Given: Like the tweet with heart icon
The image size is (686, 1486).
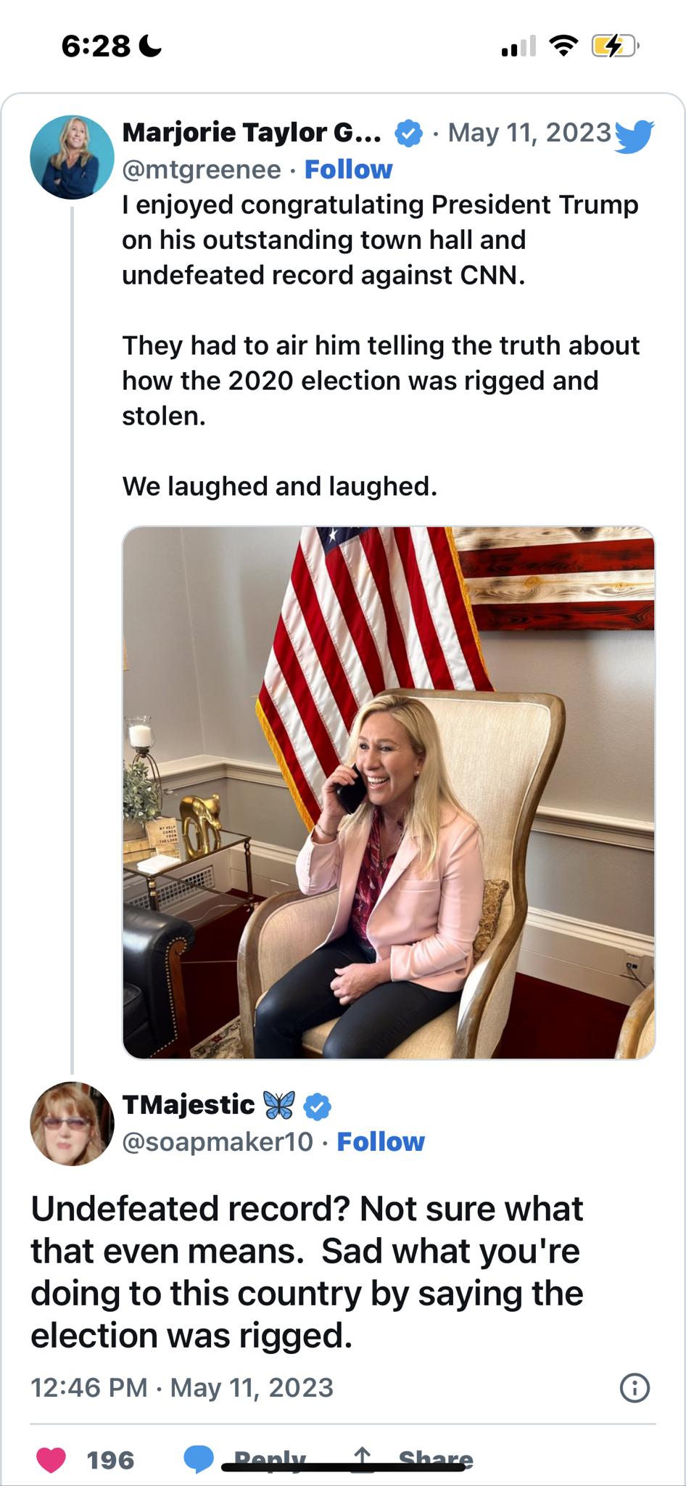Looking at the screenshot, I should 51,1460.
